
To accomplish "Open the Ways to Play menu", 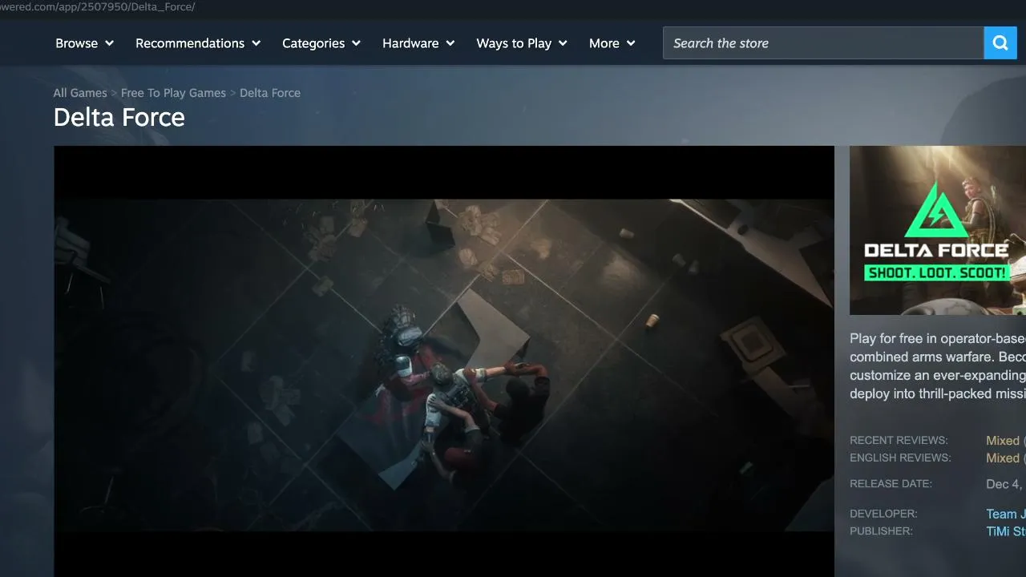I will [522, 43].
